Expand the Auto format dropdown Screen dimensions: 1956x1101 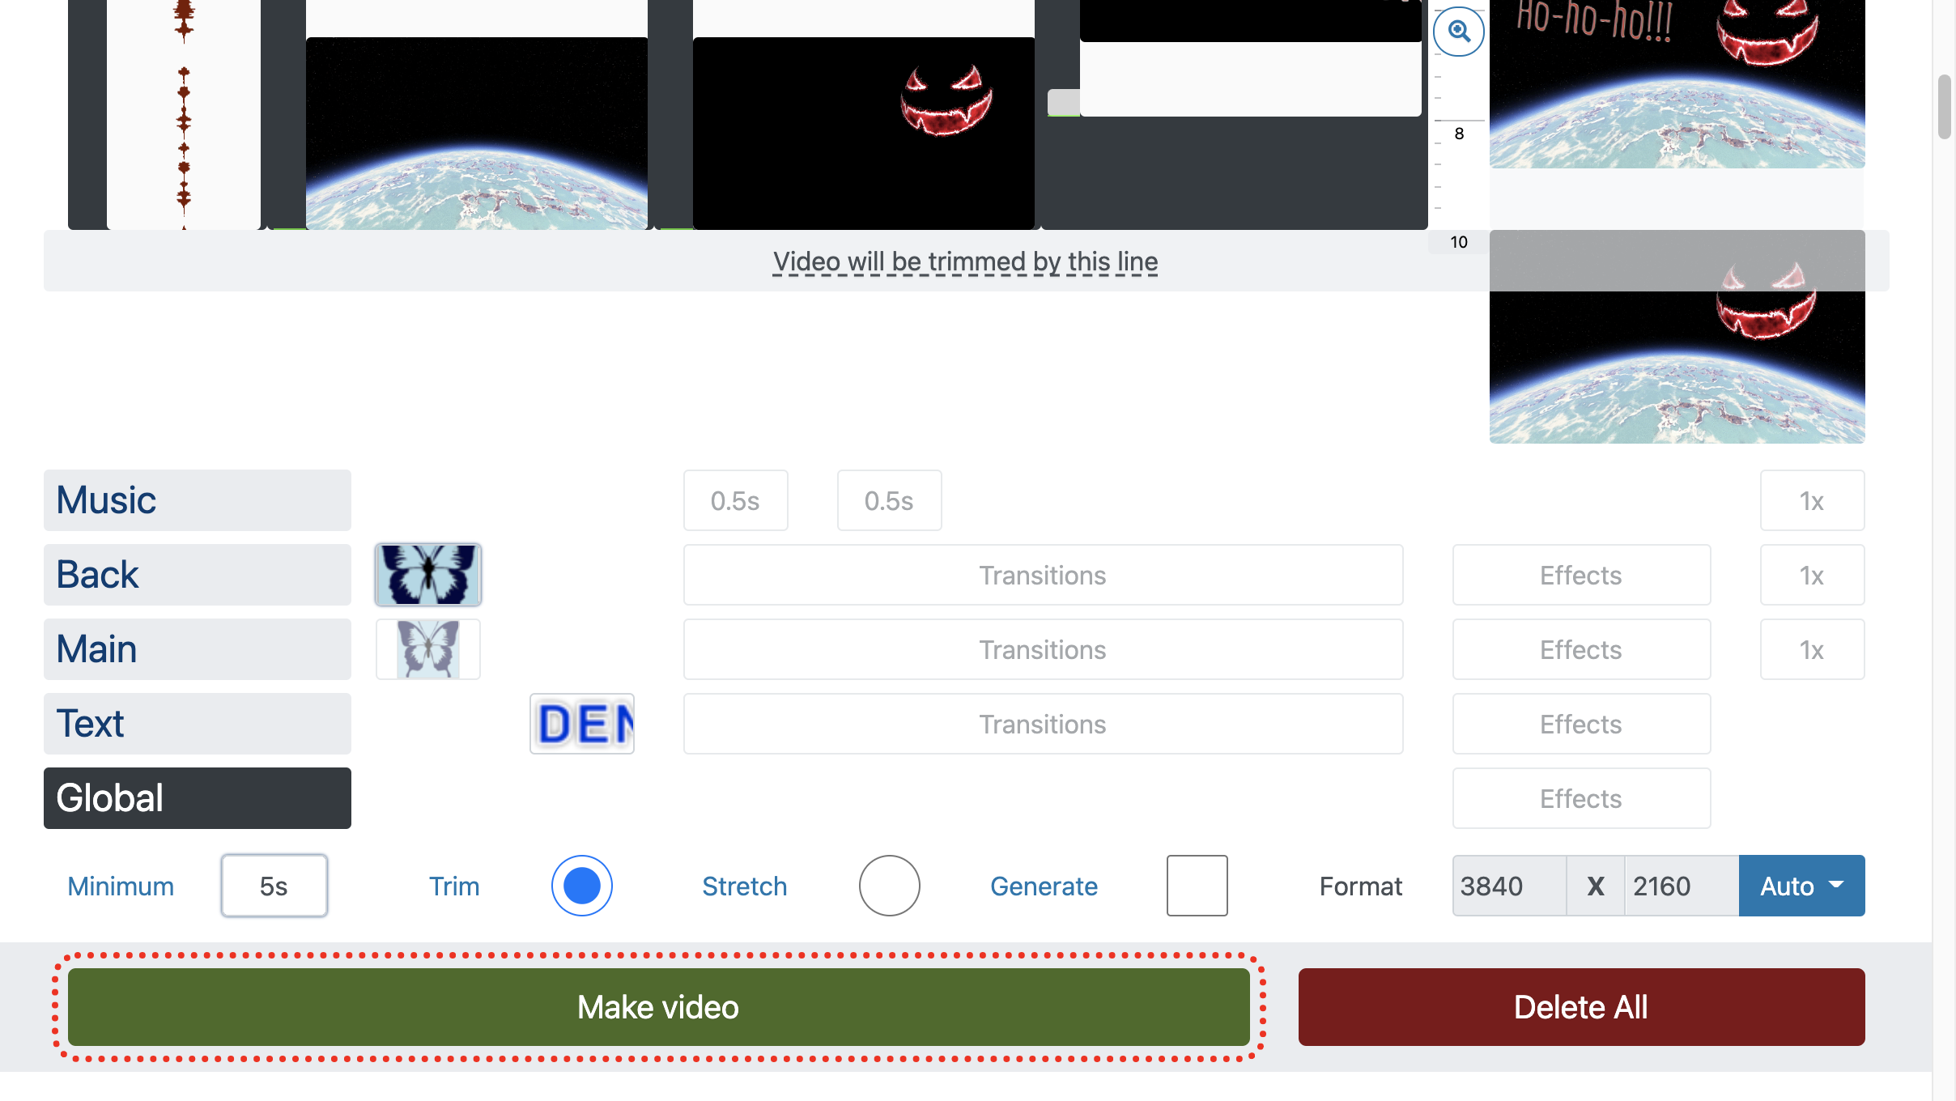point(1801,885)
